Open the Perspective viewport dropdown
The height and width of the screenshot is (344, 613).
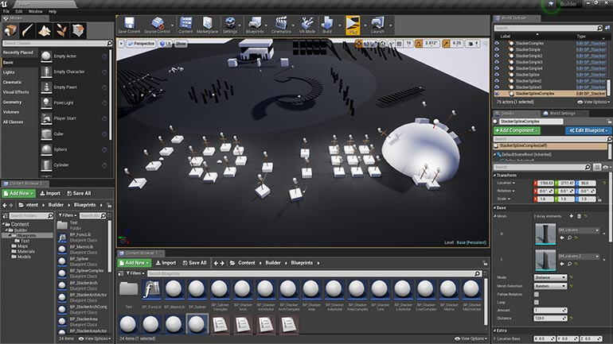pos(141,43)
